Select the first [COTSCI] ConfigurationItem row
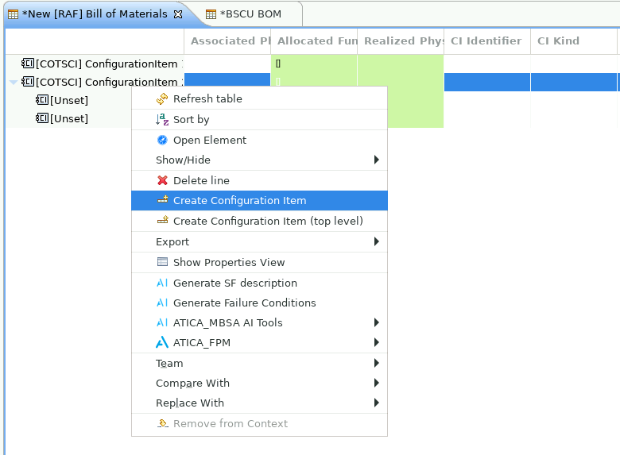This screenshot has height=455, width=620. click(95, 64)
